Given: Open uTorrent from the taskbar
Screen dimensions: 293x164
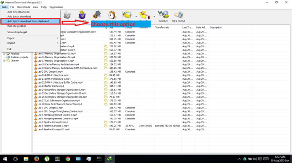Looking at the screenshot, I should (x=47, y=159).
